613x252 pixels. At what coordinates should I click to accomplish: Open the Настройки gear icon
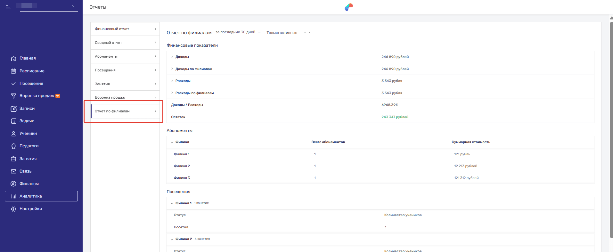pos(13,209)
